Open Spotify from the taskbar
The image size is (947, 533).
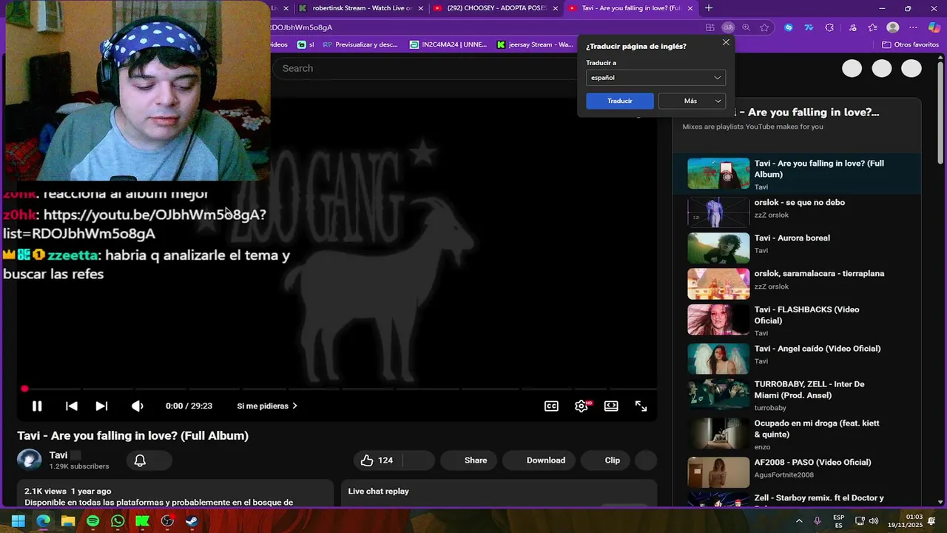click(x=92, y=521)
